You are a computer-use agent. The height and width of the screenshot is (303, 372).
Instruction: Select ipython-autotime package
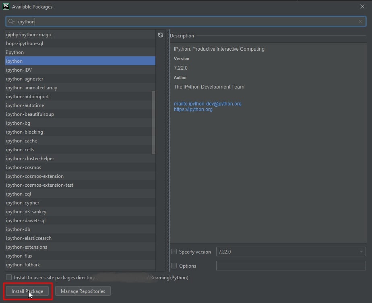[x=80, y=105]
